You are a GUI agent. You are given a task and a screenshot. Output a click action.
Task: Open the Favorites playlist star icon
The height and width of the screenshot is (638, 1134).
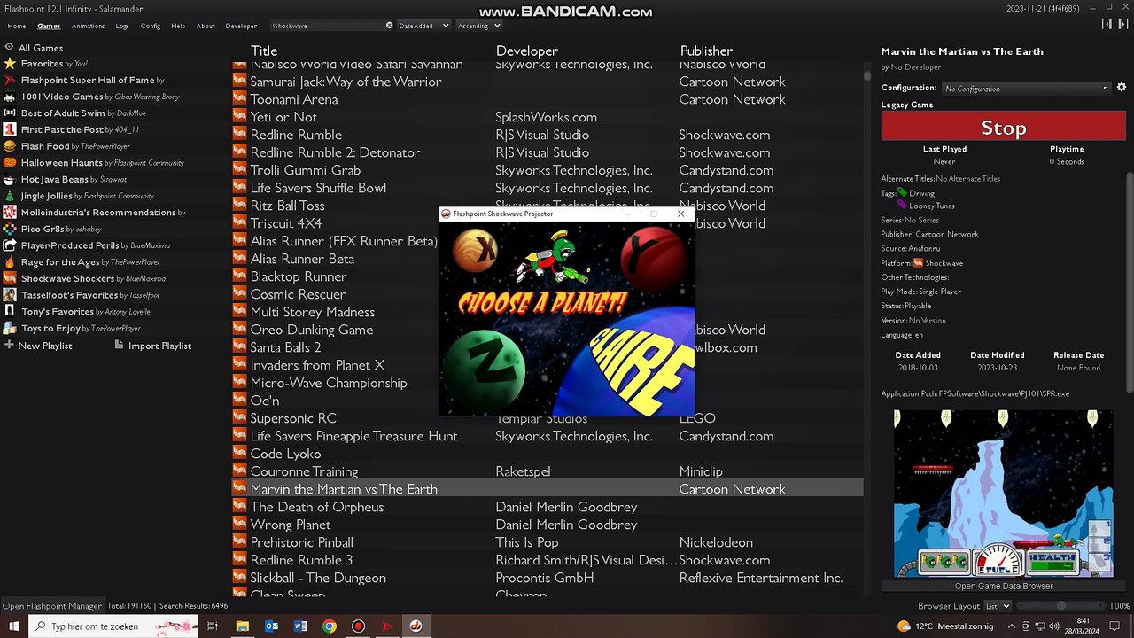[10, 64]
